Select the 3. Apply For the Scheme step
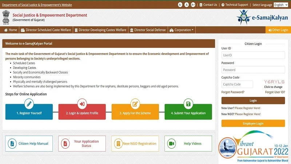The width and height of the screenshot is (291, 164). tap(135, 112)
